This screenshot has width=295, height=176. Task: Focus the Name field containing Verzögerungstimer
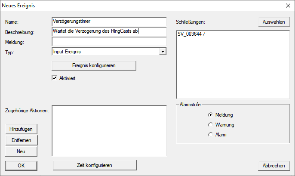point(108,22)
